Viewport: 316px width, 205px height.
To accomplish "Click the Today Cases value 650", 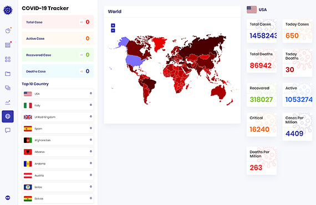I will click(x=292, y=35).
